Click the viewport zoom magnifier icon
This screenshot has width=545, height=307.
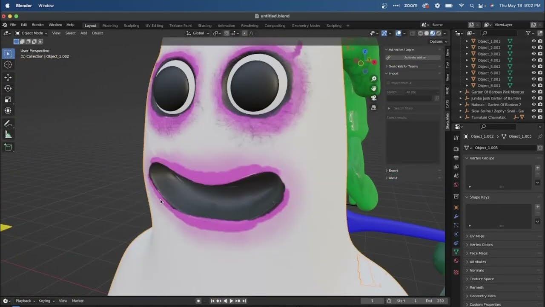pos(374,79)
